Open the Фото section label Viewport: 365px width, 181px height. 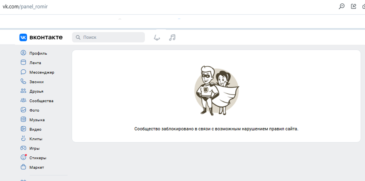click(34, 110)
